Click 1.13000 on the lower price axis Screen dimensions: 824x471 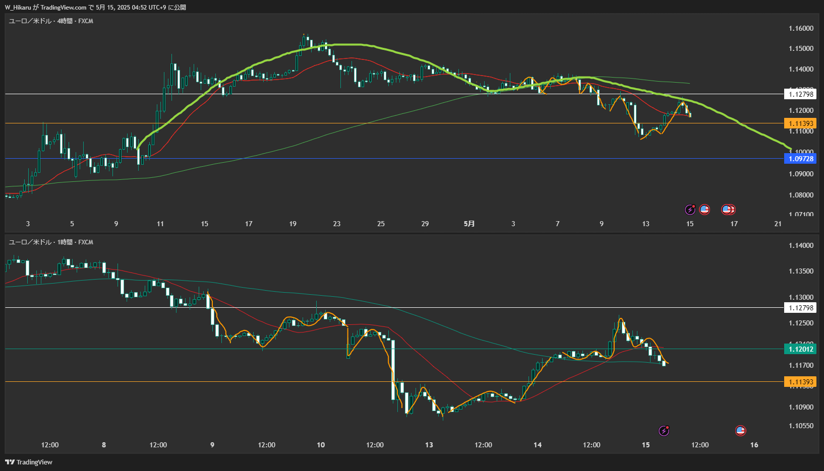pyautogui.click(x=801, y=297)
